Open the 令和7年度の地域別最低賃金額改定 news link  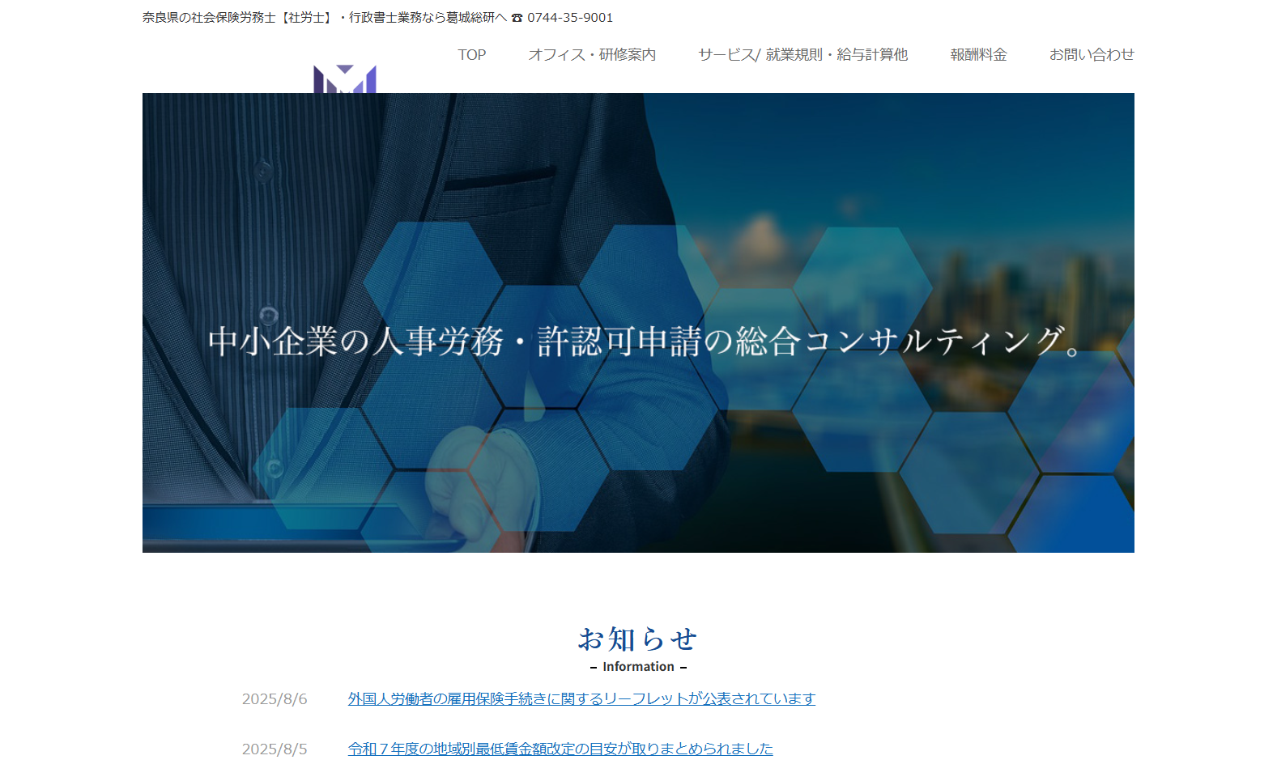[560, 749]
